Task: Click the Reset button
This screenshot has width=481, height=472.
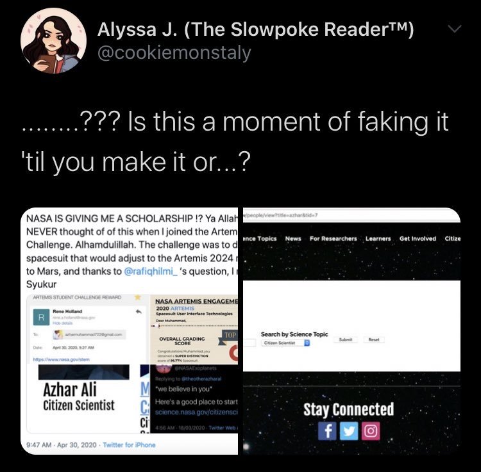Action: [x=374, y=339]
